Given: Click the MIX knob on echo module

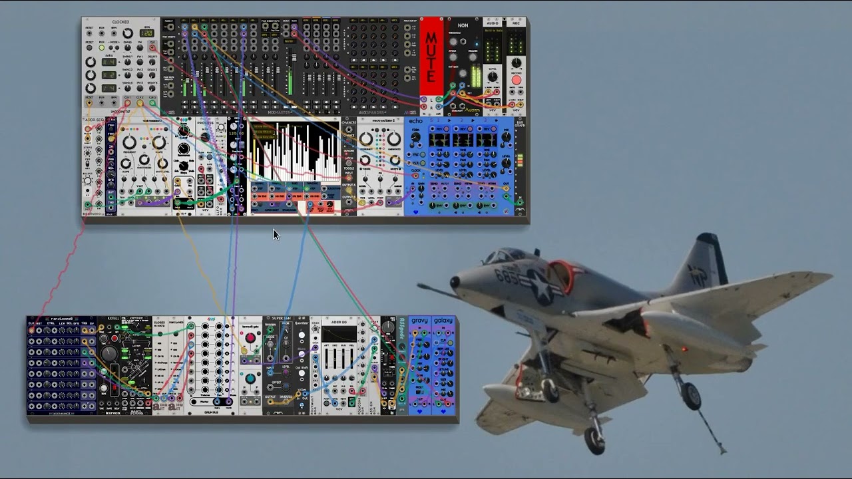Looking at the screenshot, I should point(506,137).
